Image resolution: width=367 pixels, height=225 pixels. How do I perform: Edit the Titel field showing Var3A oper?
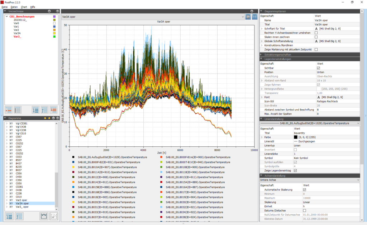point(337,24)
